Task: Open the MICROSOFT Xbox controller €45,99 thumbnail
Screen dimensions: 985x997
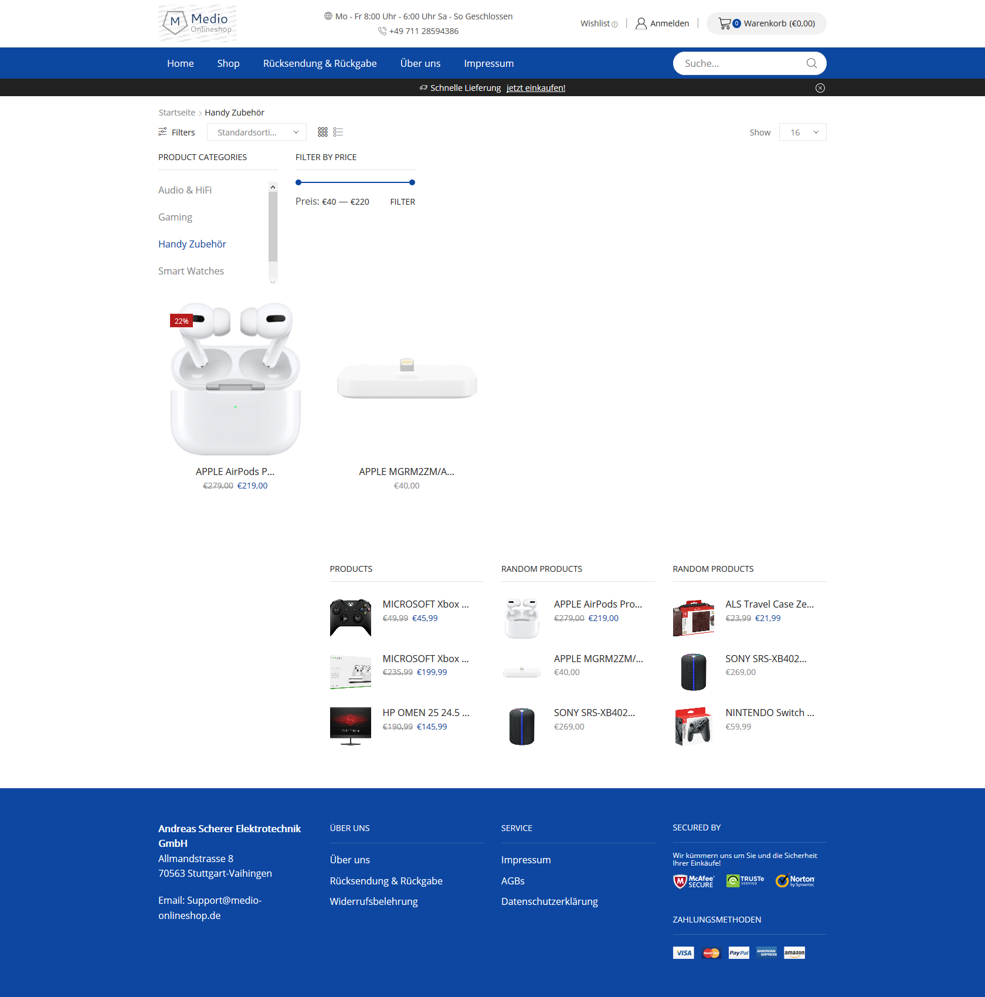Action: [351, 618]
